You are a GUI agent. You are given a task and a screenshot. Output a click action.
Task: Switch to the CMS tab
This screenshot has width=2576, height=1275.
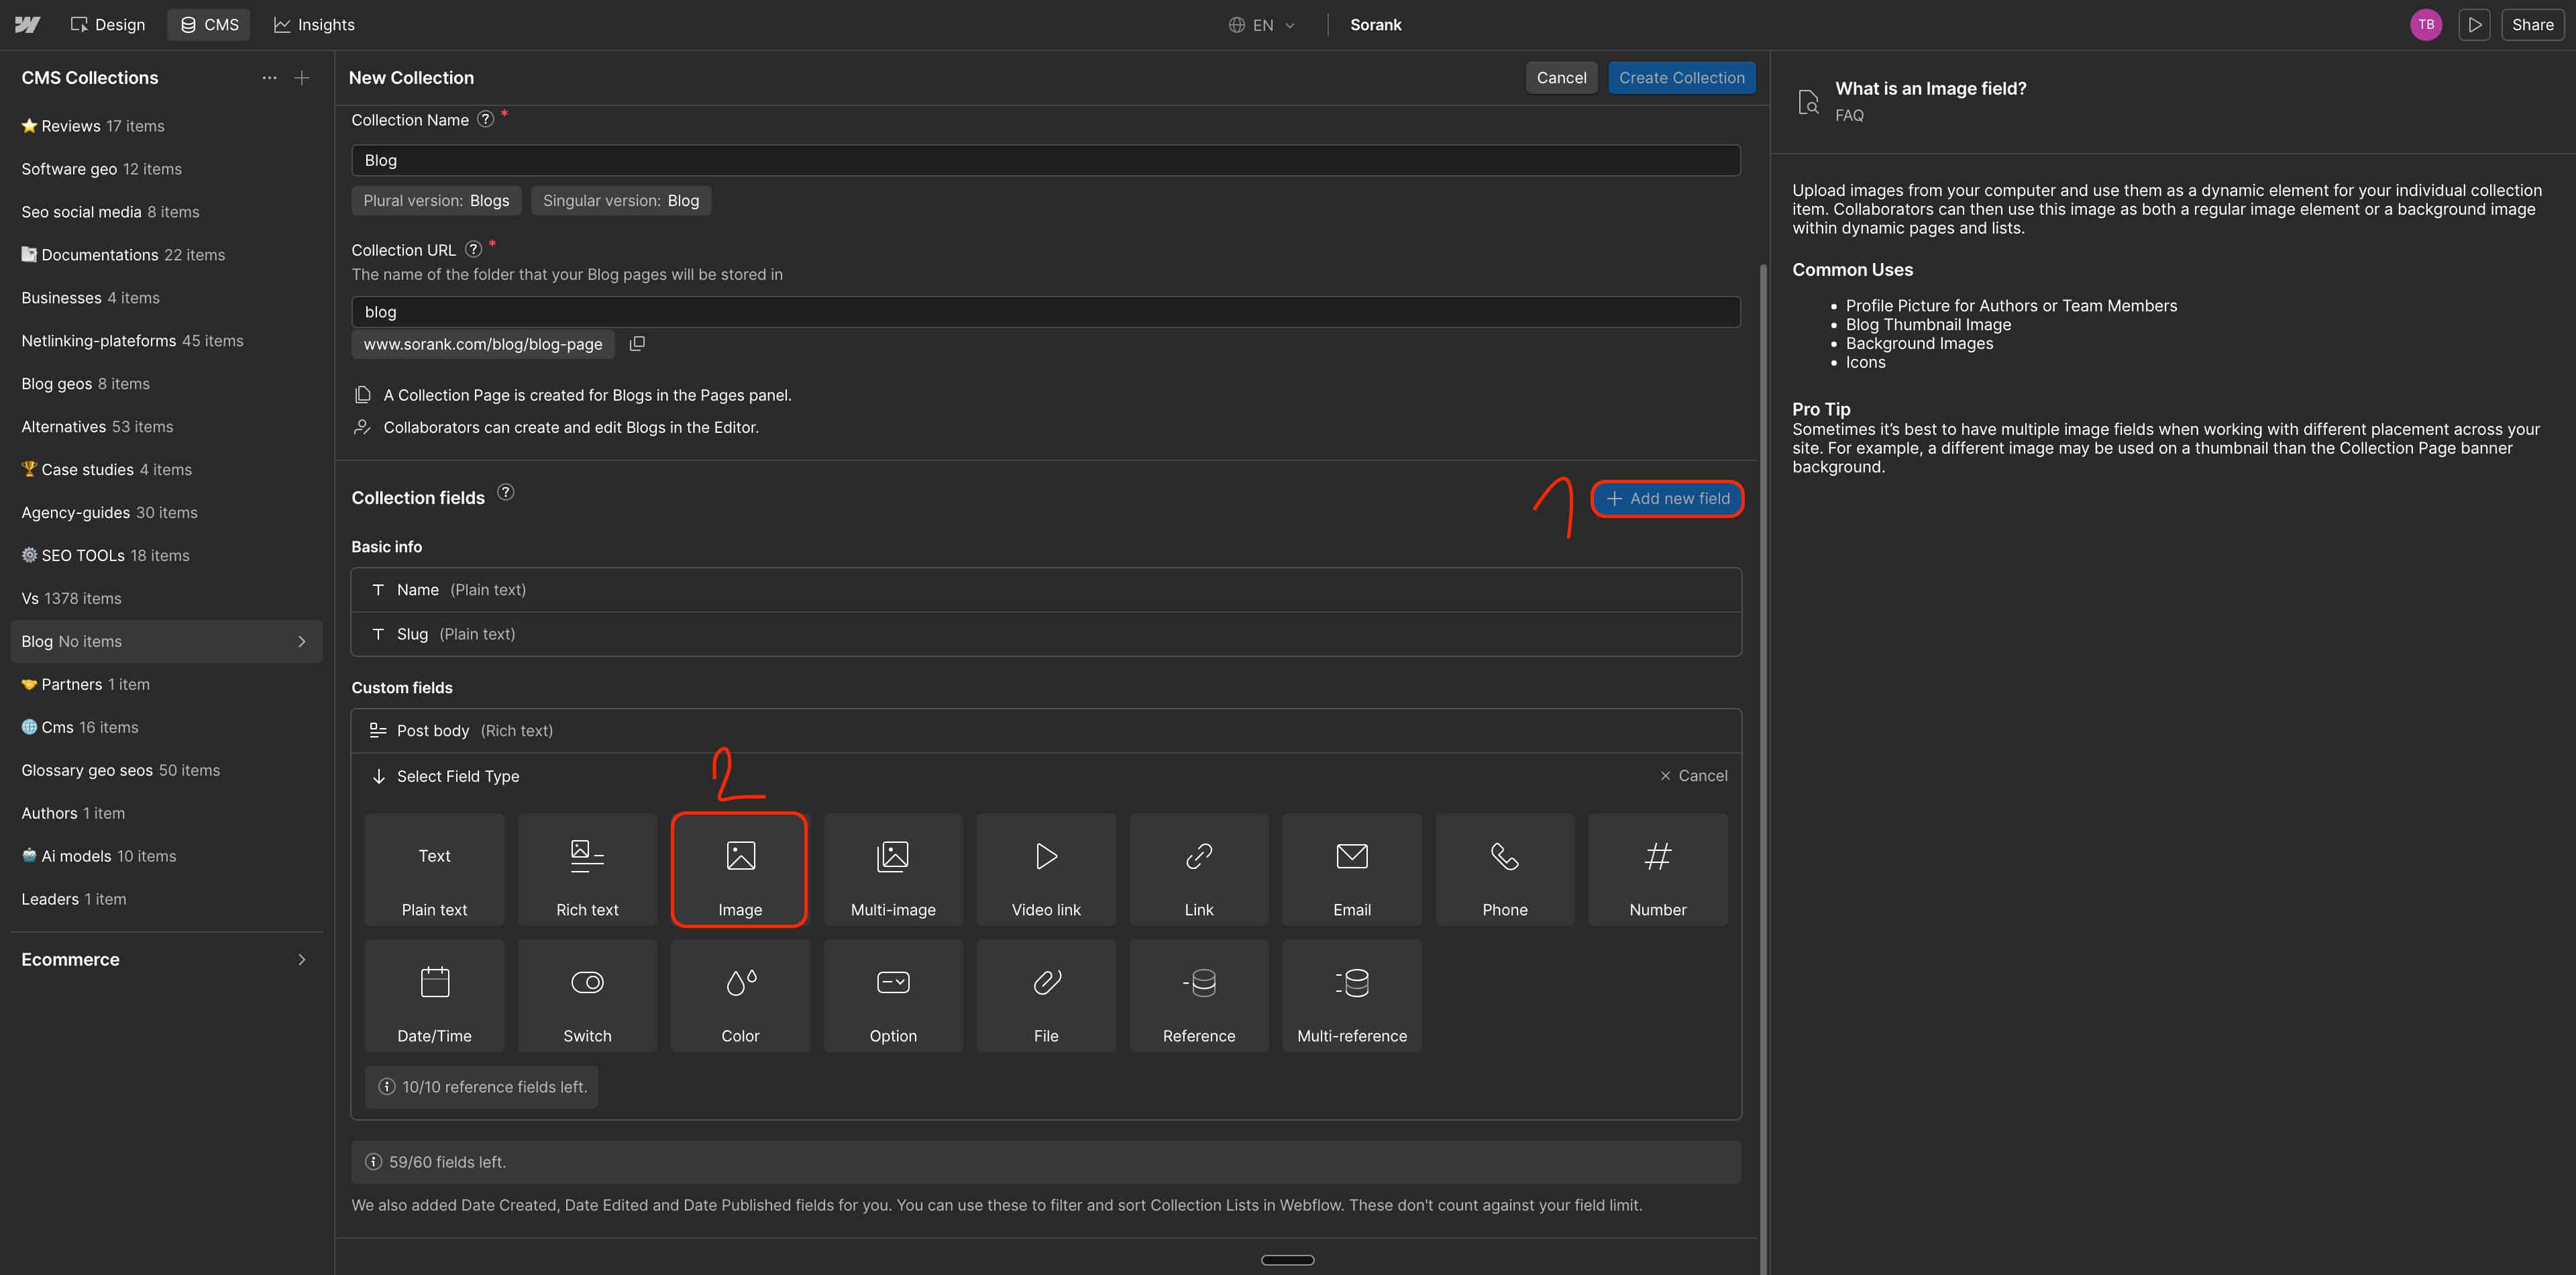click(209, 24)
